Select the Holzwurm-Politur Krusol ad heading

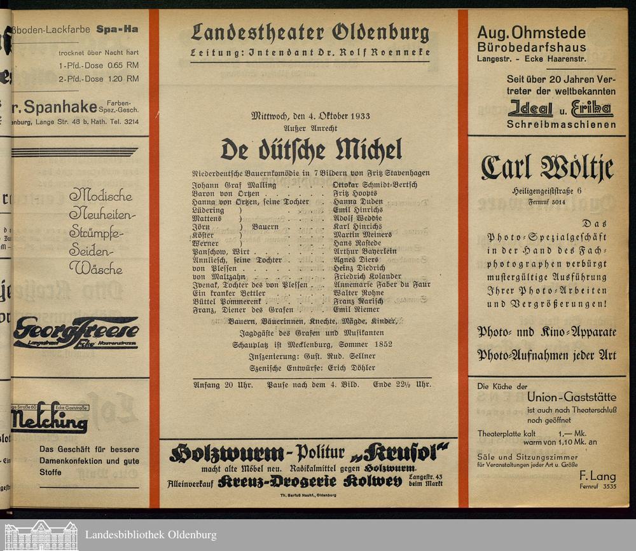[x=309, y=453]
